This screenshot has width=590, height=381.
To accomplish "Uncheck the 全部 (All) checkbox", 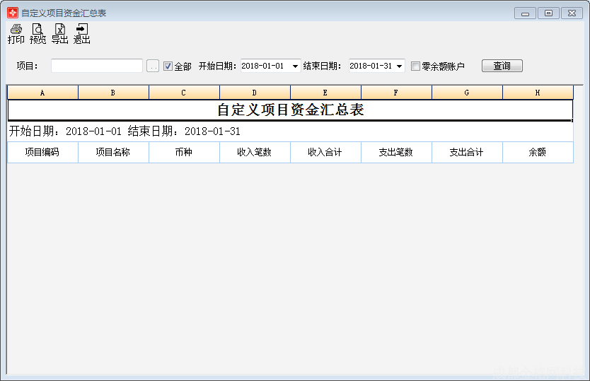I will pyautogui.click(x=168, y=66).
